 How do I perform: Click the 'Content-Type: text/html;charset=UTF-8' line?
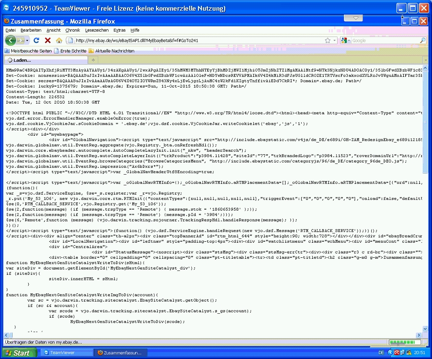pyautogui.click(x=55, y=91)
